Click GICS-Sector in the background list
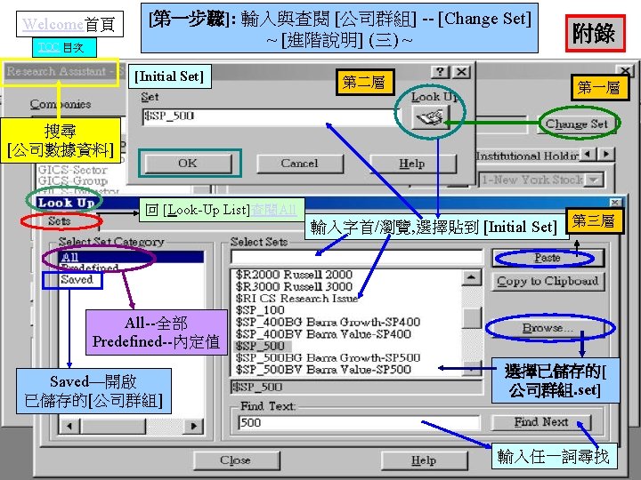 coord(73,170)
